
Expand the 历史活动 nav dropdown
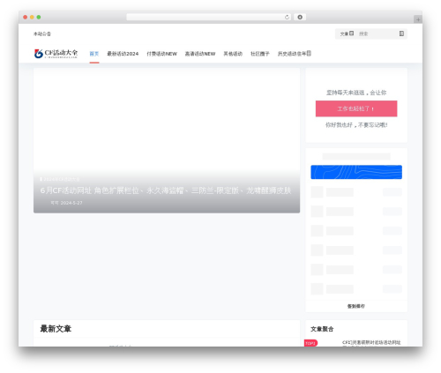tap(295, 54)
